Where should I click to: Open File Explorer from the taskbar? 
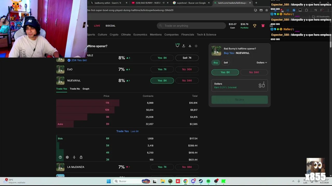coord(162,181)
